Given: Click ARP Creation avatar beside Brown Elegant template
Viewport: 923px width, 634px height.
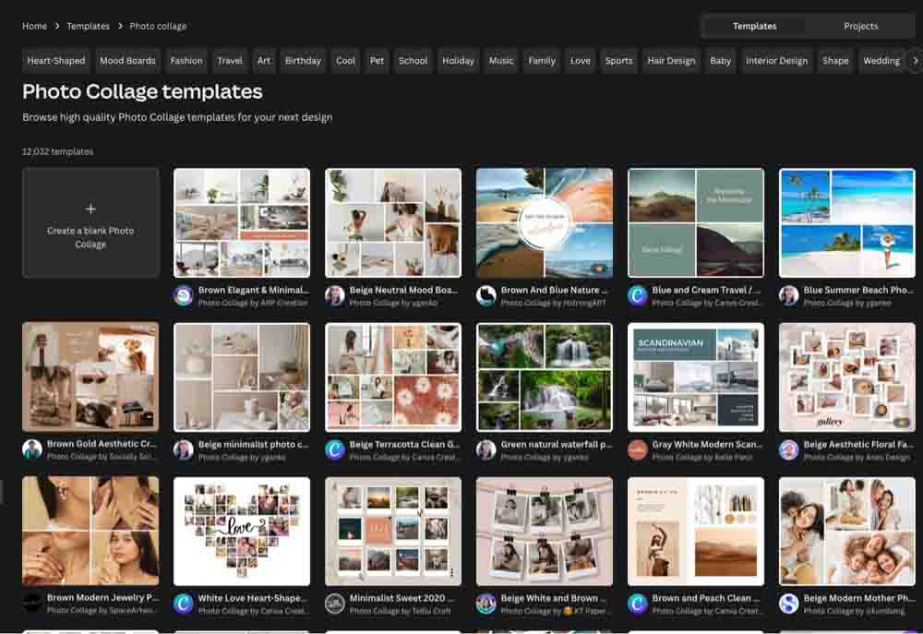Looking at the screenshot, I should point(184,295).
